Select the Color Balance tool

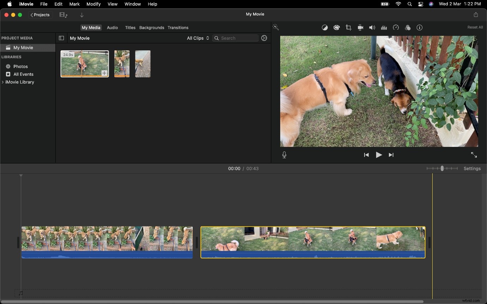pyautogui.click(x=325, y=27)
